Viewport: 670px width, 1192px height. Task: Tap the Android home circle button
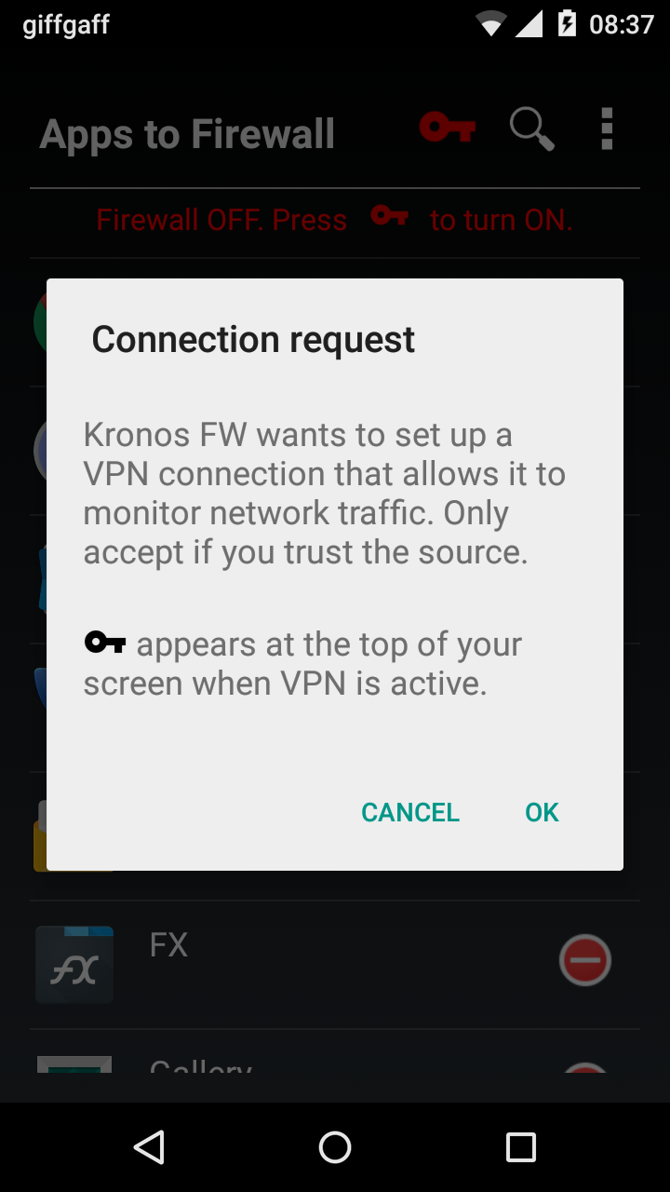(x=335, y=1147)
